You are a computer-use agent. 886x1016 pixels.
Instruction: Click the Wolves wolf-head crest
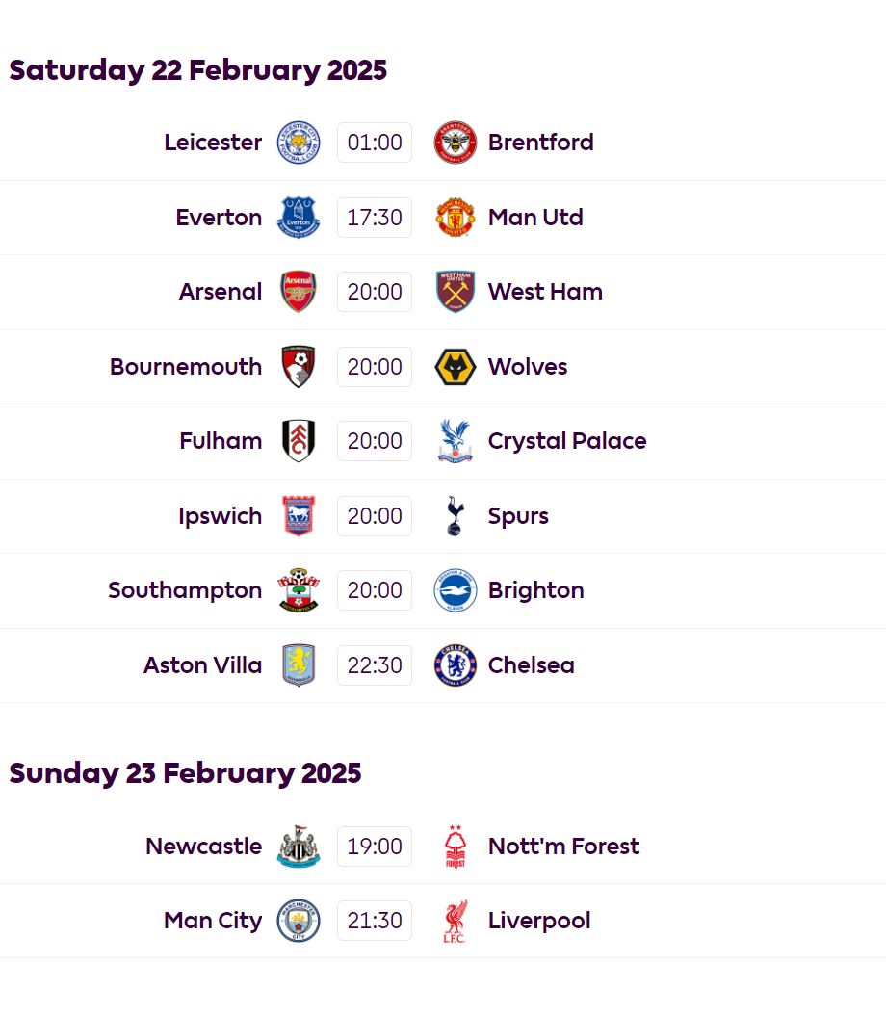[456, 366]
